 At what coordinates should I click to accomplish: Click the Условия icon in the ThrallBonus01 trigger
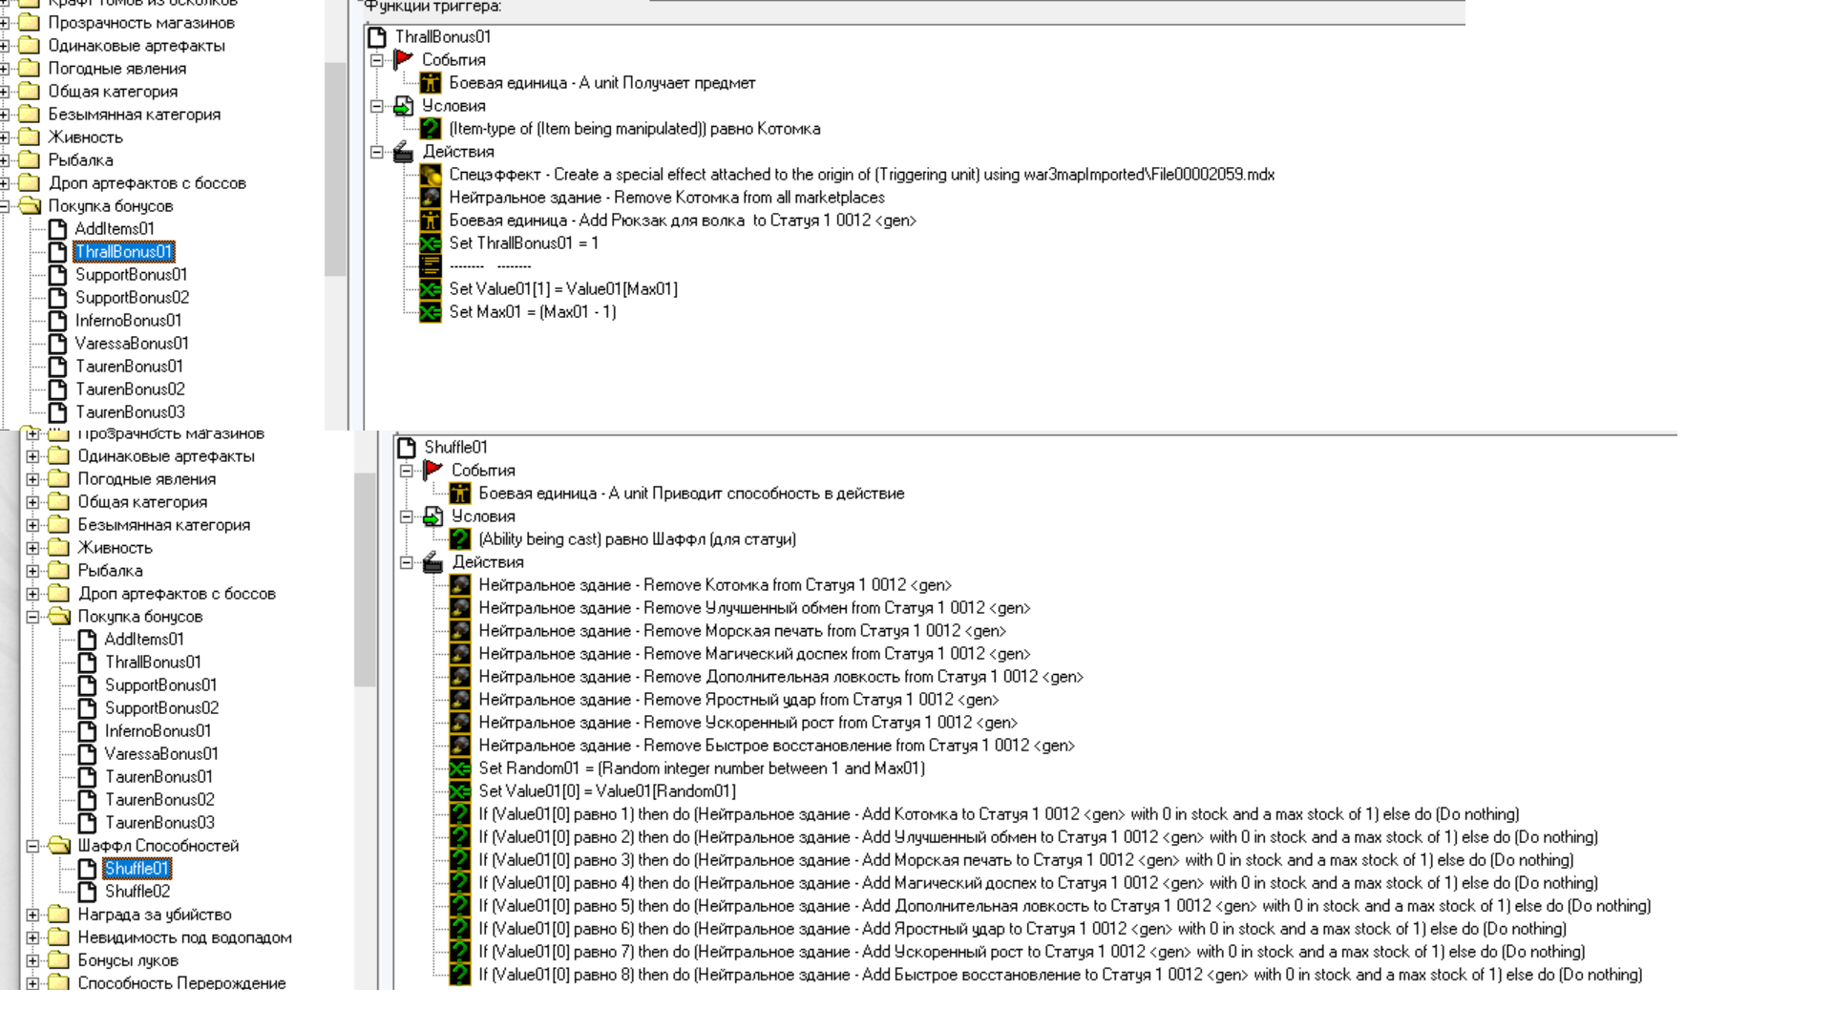404,106
